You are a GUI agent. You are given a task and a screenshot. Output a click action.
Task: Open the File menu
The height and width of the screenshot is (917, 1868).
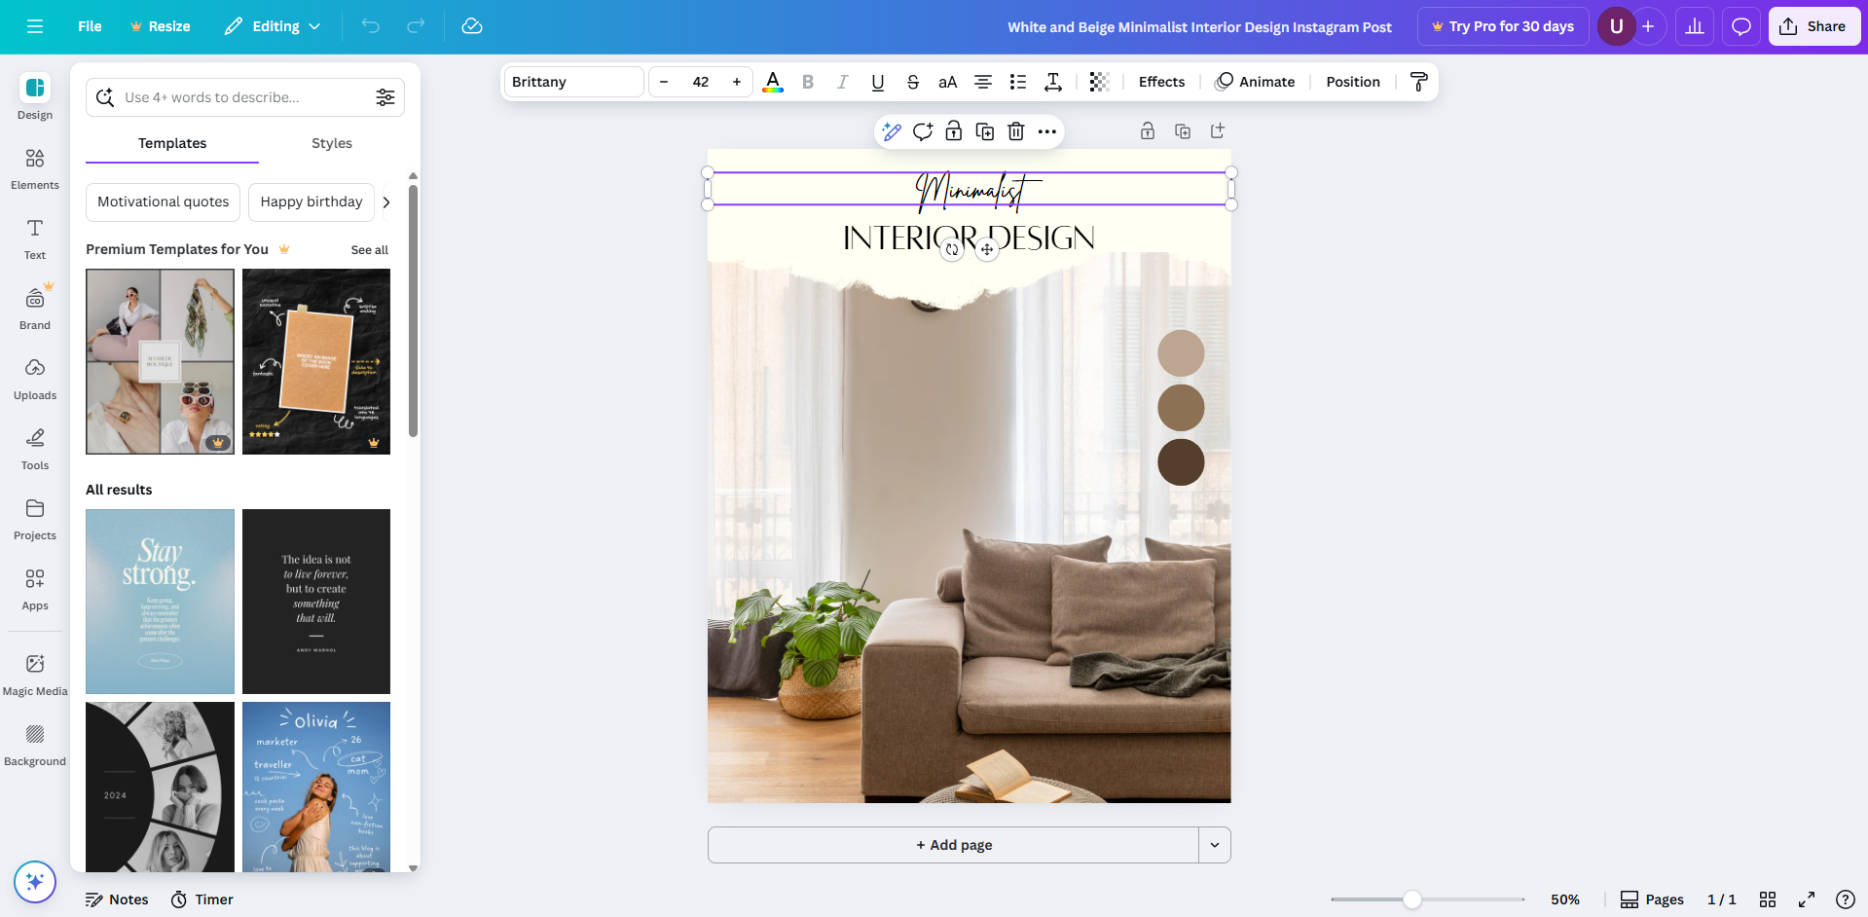coord(89,26)
